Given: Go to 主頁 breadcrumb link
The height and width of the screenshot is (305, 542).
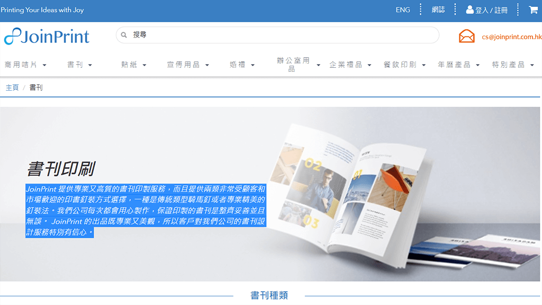Looking at the screenshot, I should coord(12,87).
